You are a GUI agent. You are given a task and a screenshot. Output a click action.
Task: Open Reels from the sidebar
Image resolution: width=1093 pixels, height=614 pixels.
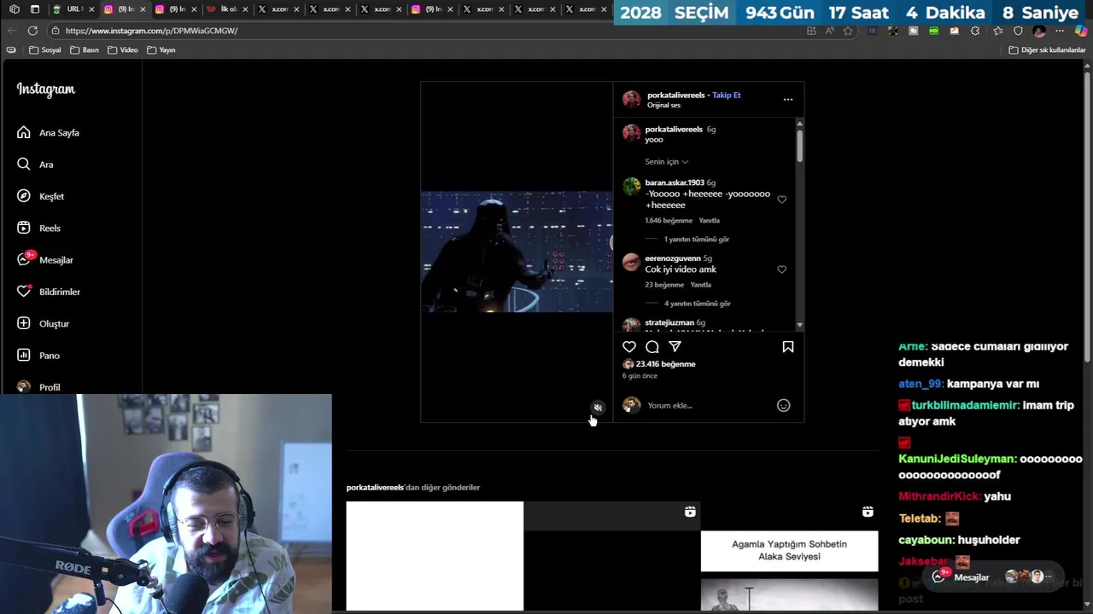pos(38,228)
